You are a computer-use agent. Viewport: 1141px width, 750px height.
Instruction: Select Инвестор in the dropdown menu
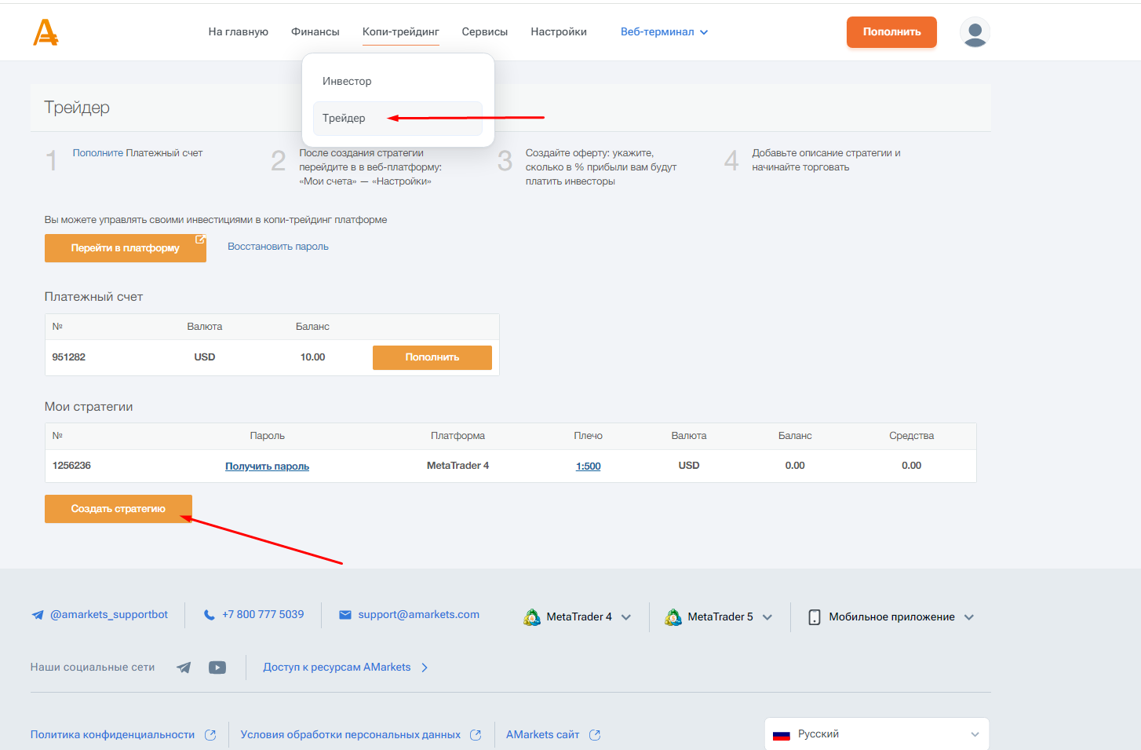pyautogui.click(x=347, y=82)
